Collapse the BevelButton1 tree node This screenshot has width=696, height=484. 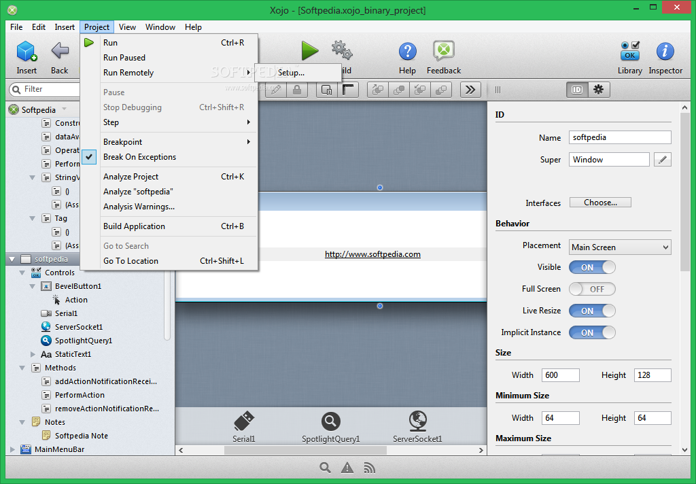tap(33, 286)
